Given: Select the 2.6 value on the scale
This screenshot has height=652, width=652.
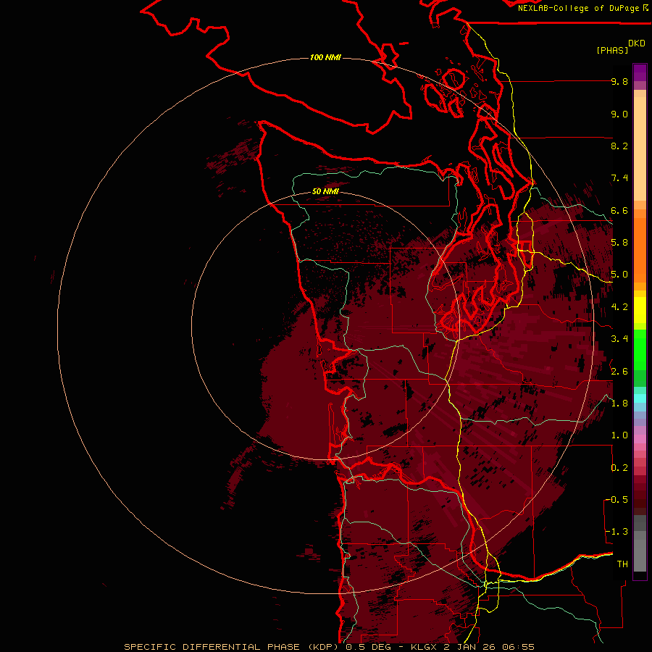Looking at the screenshot, I should pos(619,372).
